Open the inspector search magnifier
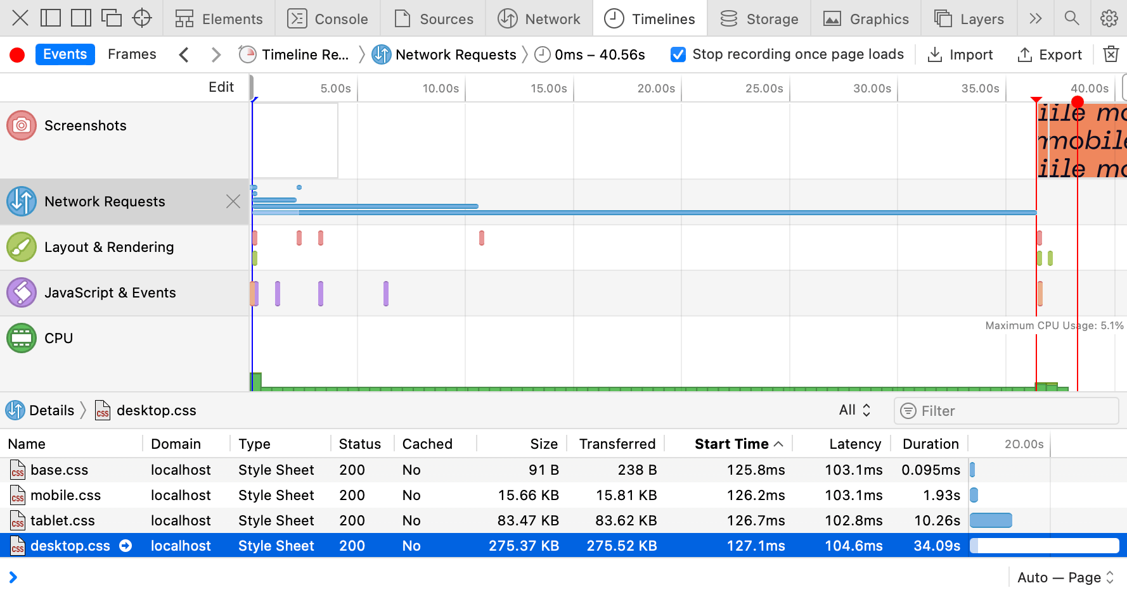Image resolution: width=1127 pixels, height=595 pixels. [1072, 18]
